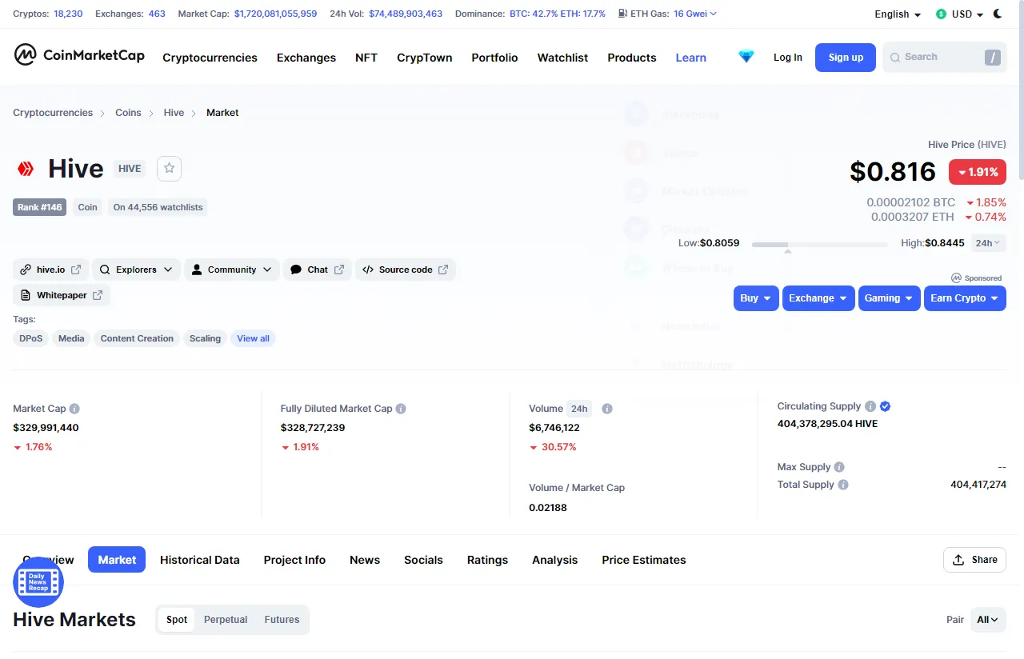Switch to Ratings tab
Screen dimensions: 1024x659
pyautogui.click(x=487, y=560)
